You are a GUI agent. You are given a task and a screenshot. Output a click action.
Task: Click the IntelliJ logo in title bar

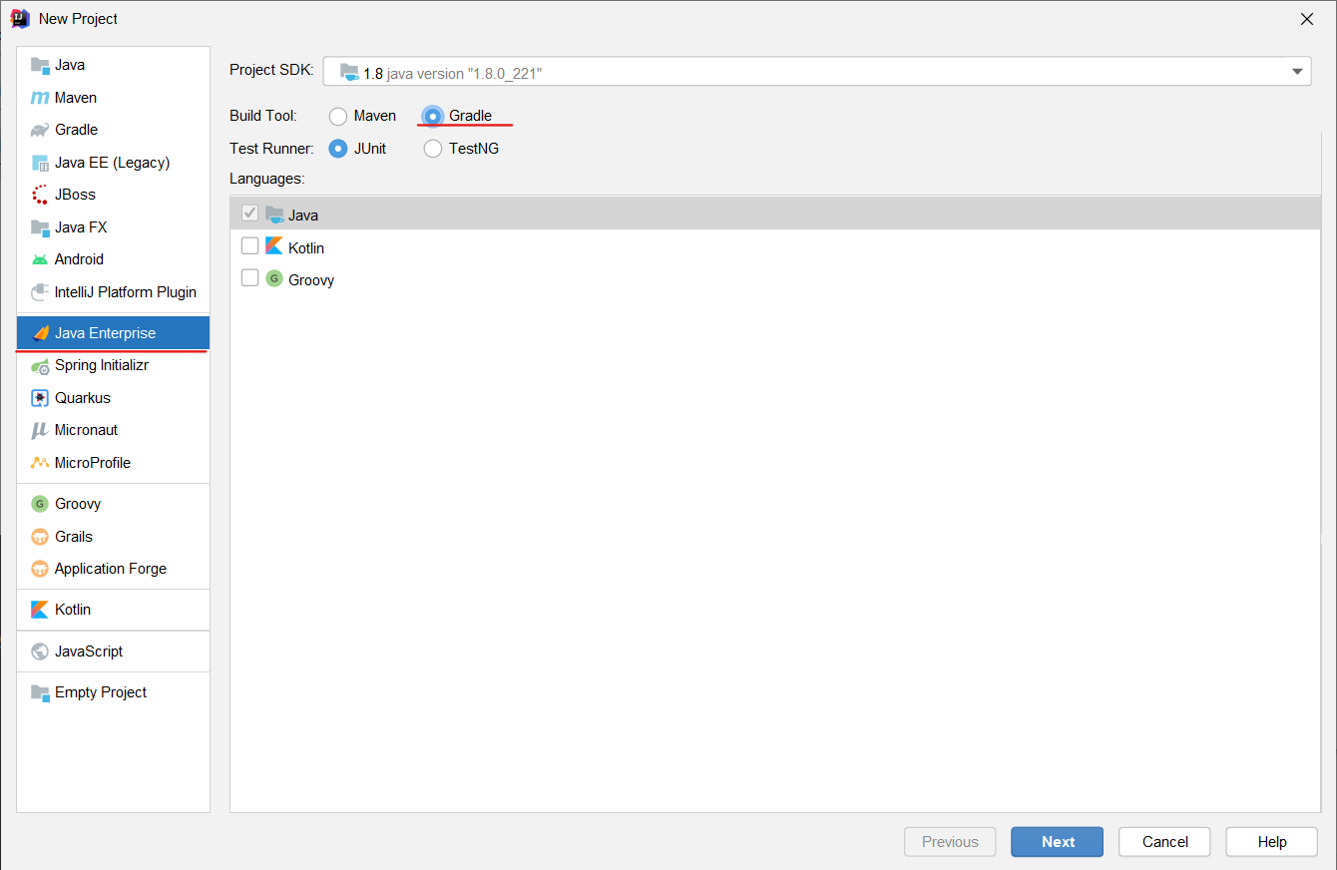[x=20, y=18]
